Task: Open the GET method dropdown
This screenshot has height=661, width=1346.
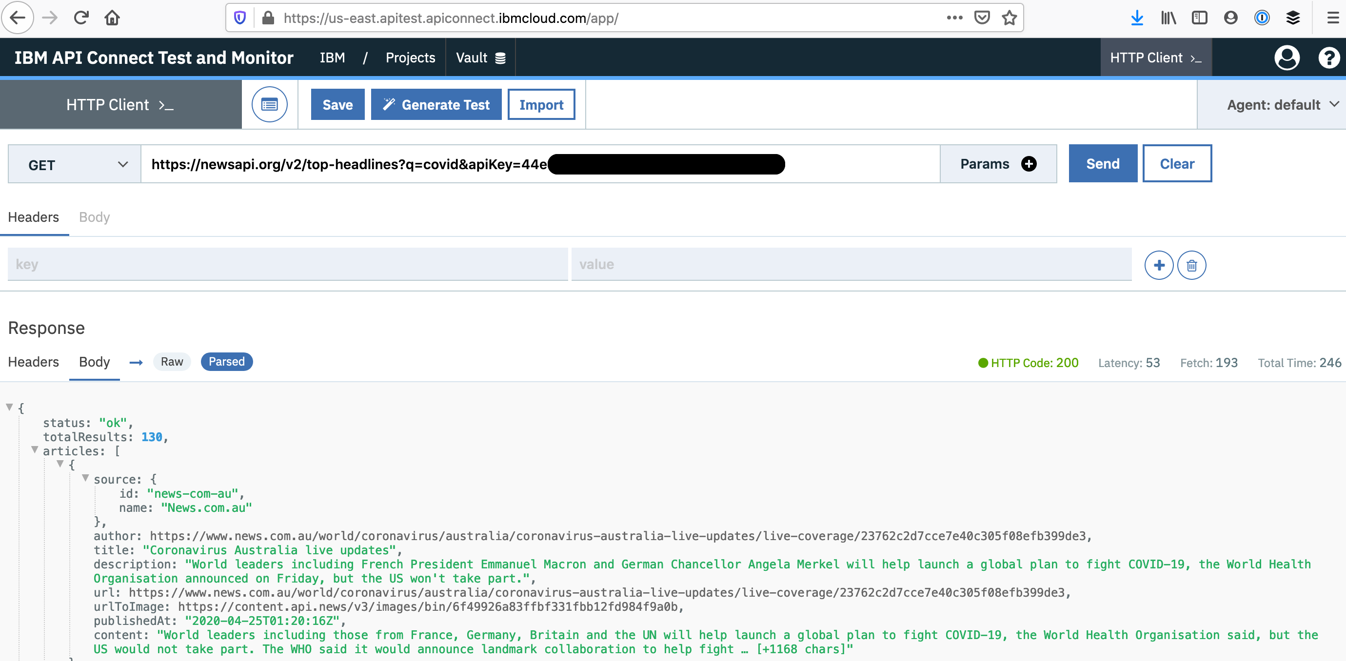Action: pyautogui.click(x=73, y=164)
